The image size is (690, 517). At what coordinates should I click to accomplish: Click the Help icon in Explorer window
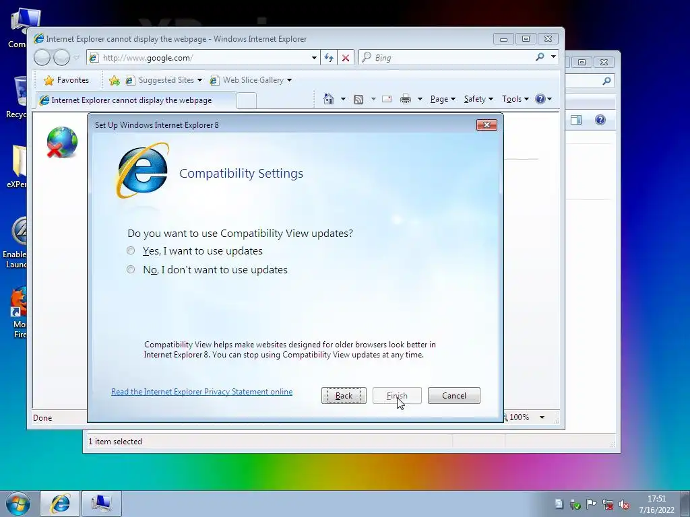click(600, 120)
